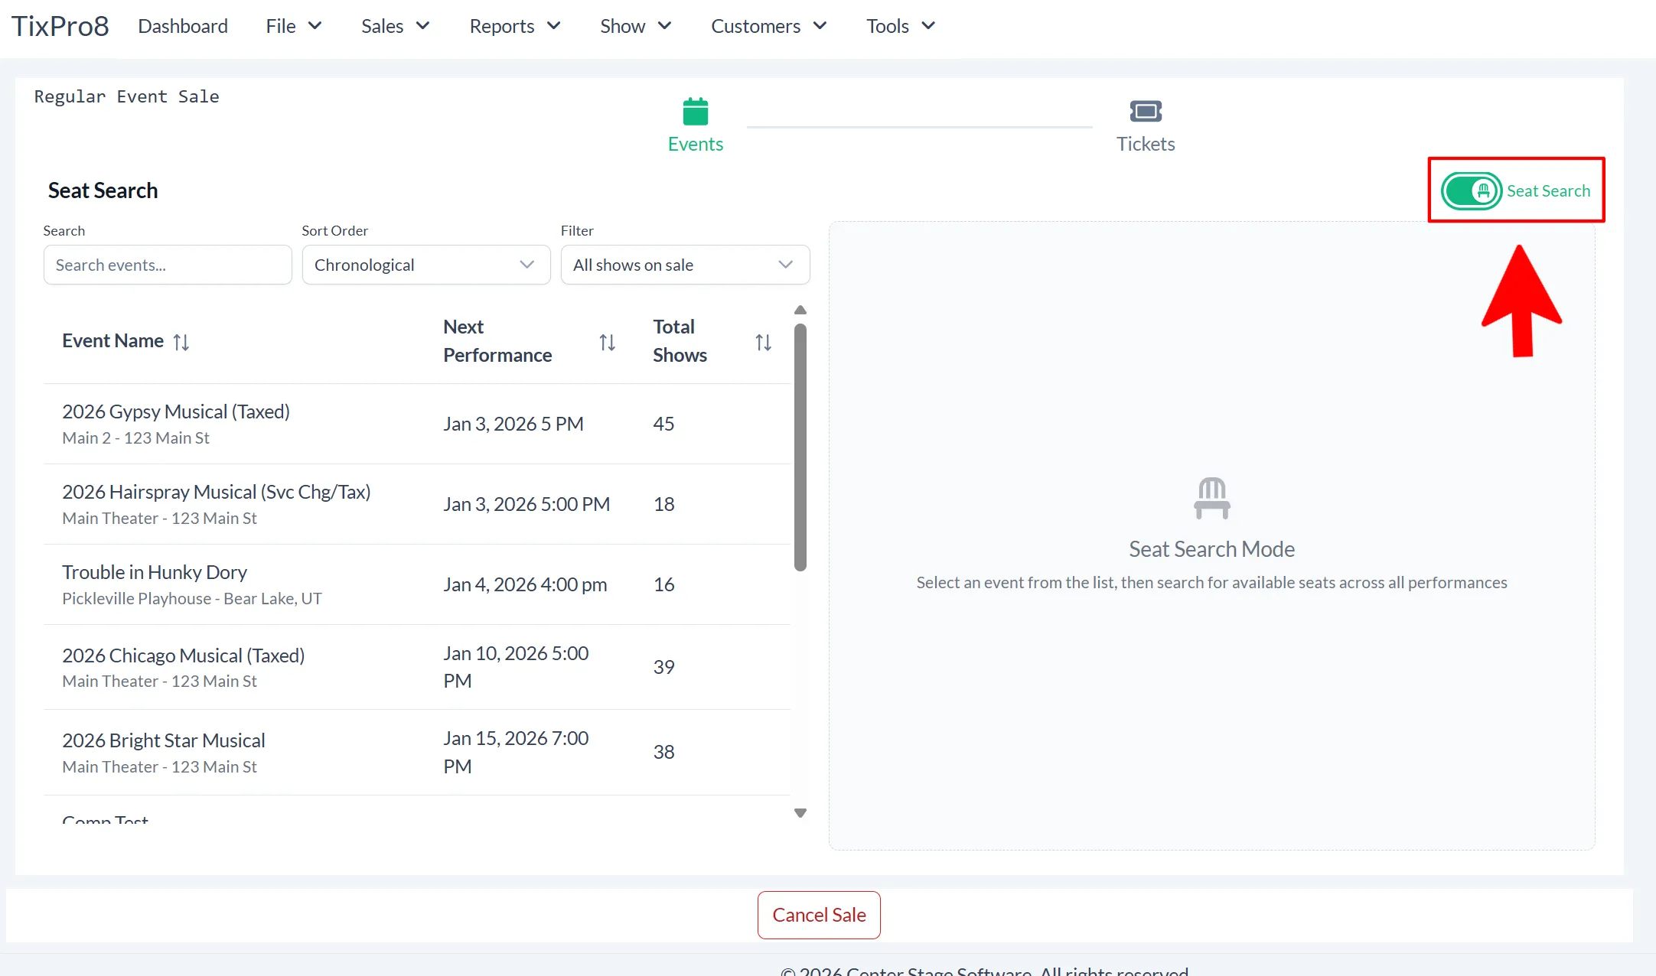Select Trouble in Hunky Dory event
Screen dimensions: 1656x976
point(416,584)
